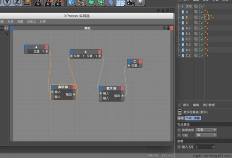The image size is (232, 158).
Task: Click the XPresso group pan icon
Action: [x=164, y=28]
